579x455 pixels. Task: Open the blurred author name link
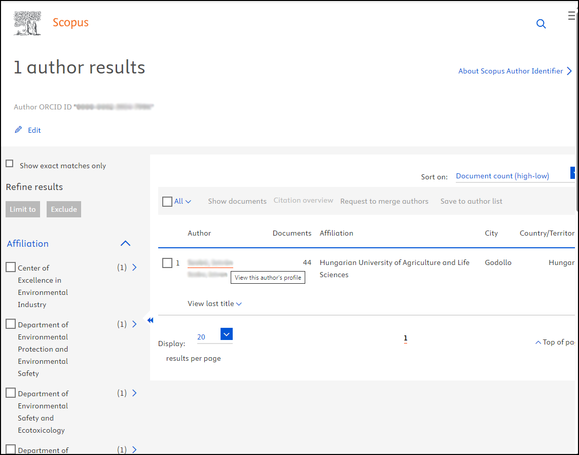coord(210,263)
